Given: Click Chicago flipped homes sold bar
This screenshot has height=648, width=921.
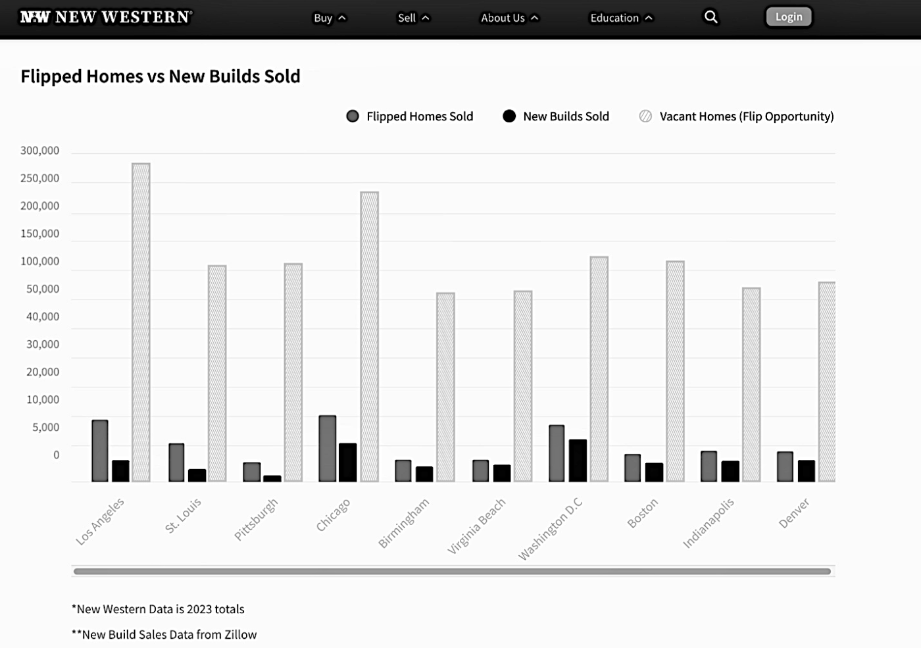Looking at the screenshot, I should 327,449.
